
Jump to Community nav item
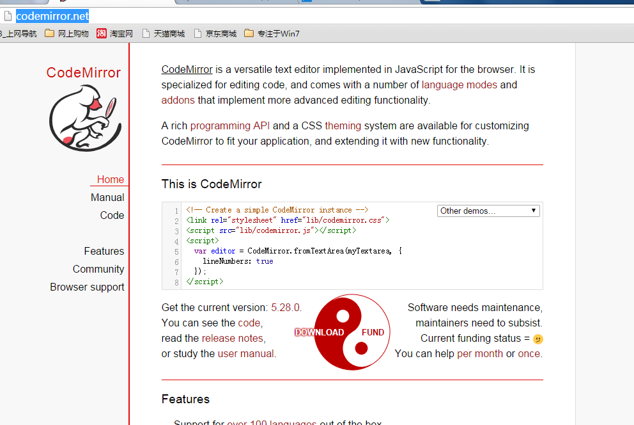click(98, 269)
